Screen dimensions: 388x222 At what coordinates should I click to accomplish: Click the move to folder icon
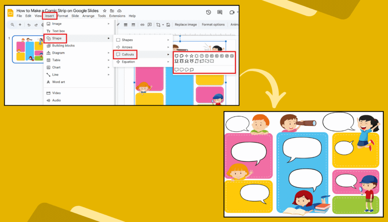tap(112, 11)
